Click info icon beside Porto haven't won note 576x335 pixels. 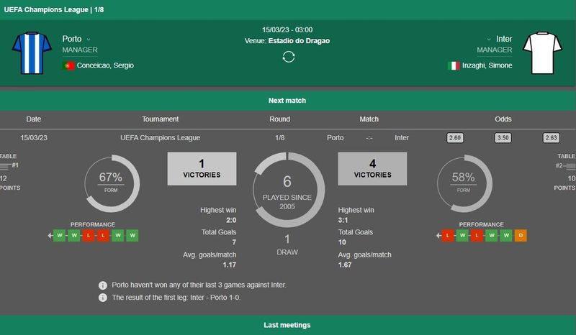pyautogui.click(x=103, y=285)
